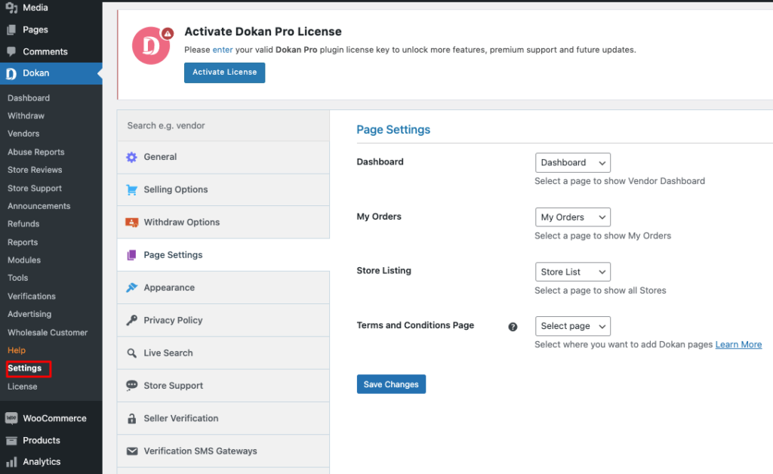Open Verification SMS Gateways tab
Viewport: 773px width, 474px height.
[x=223, y=451]
